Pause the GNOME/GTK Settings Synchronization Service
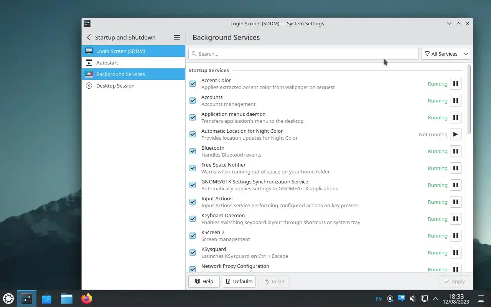 [x=455, y=185]
